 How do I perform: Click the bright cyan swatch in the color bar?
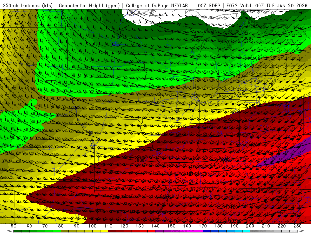click(x=246, y=231)
